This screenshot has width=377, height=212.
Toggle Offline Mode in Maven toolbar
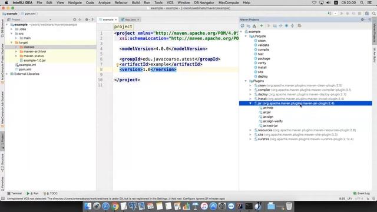280,26
